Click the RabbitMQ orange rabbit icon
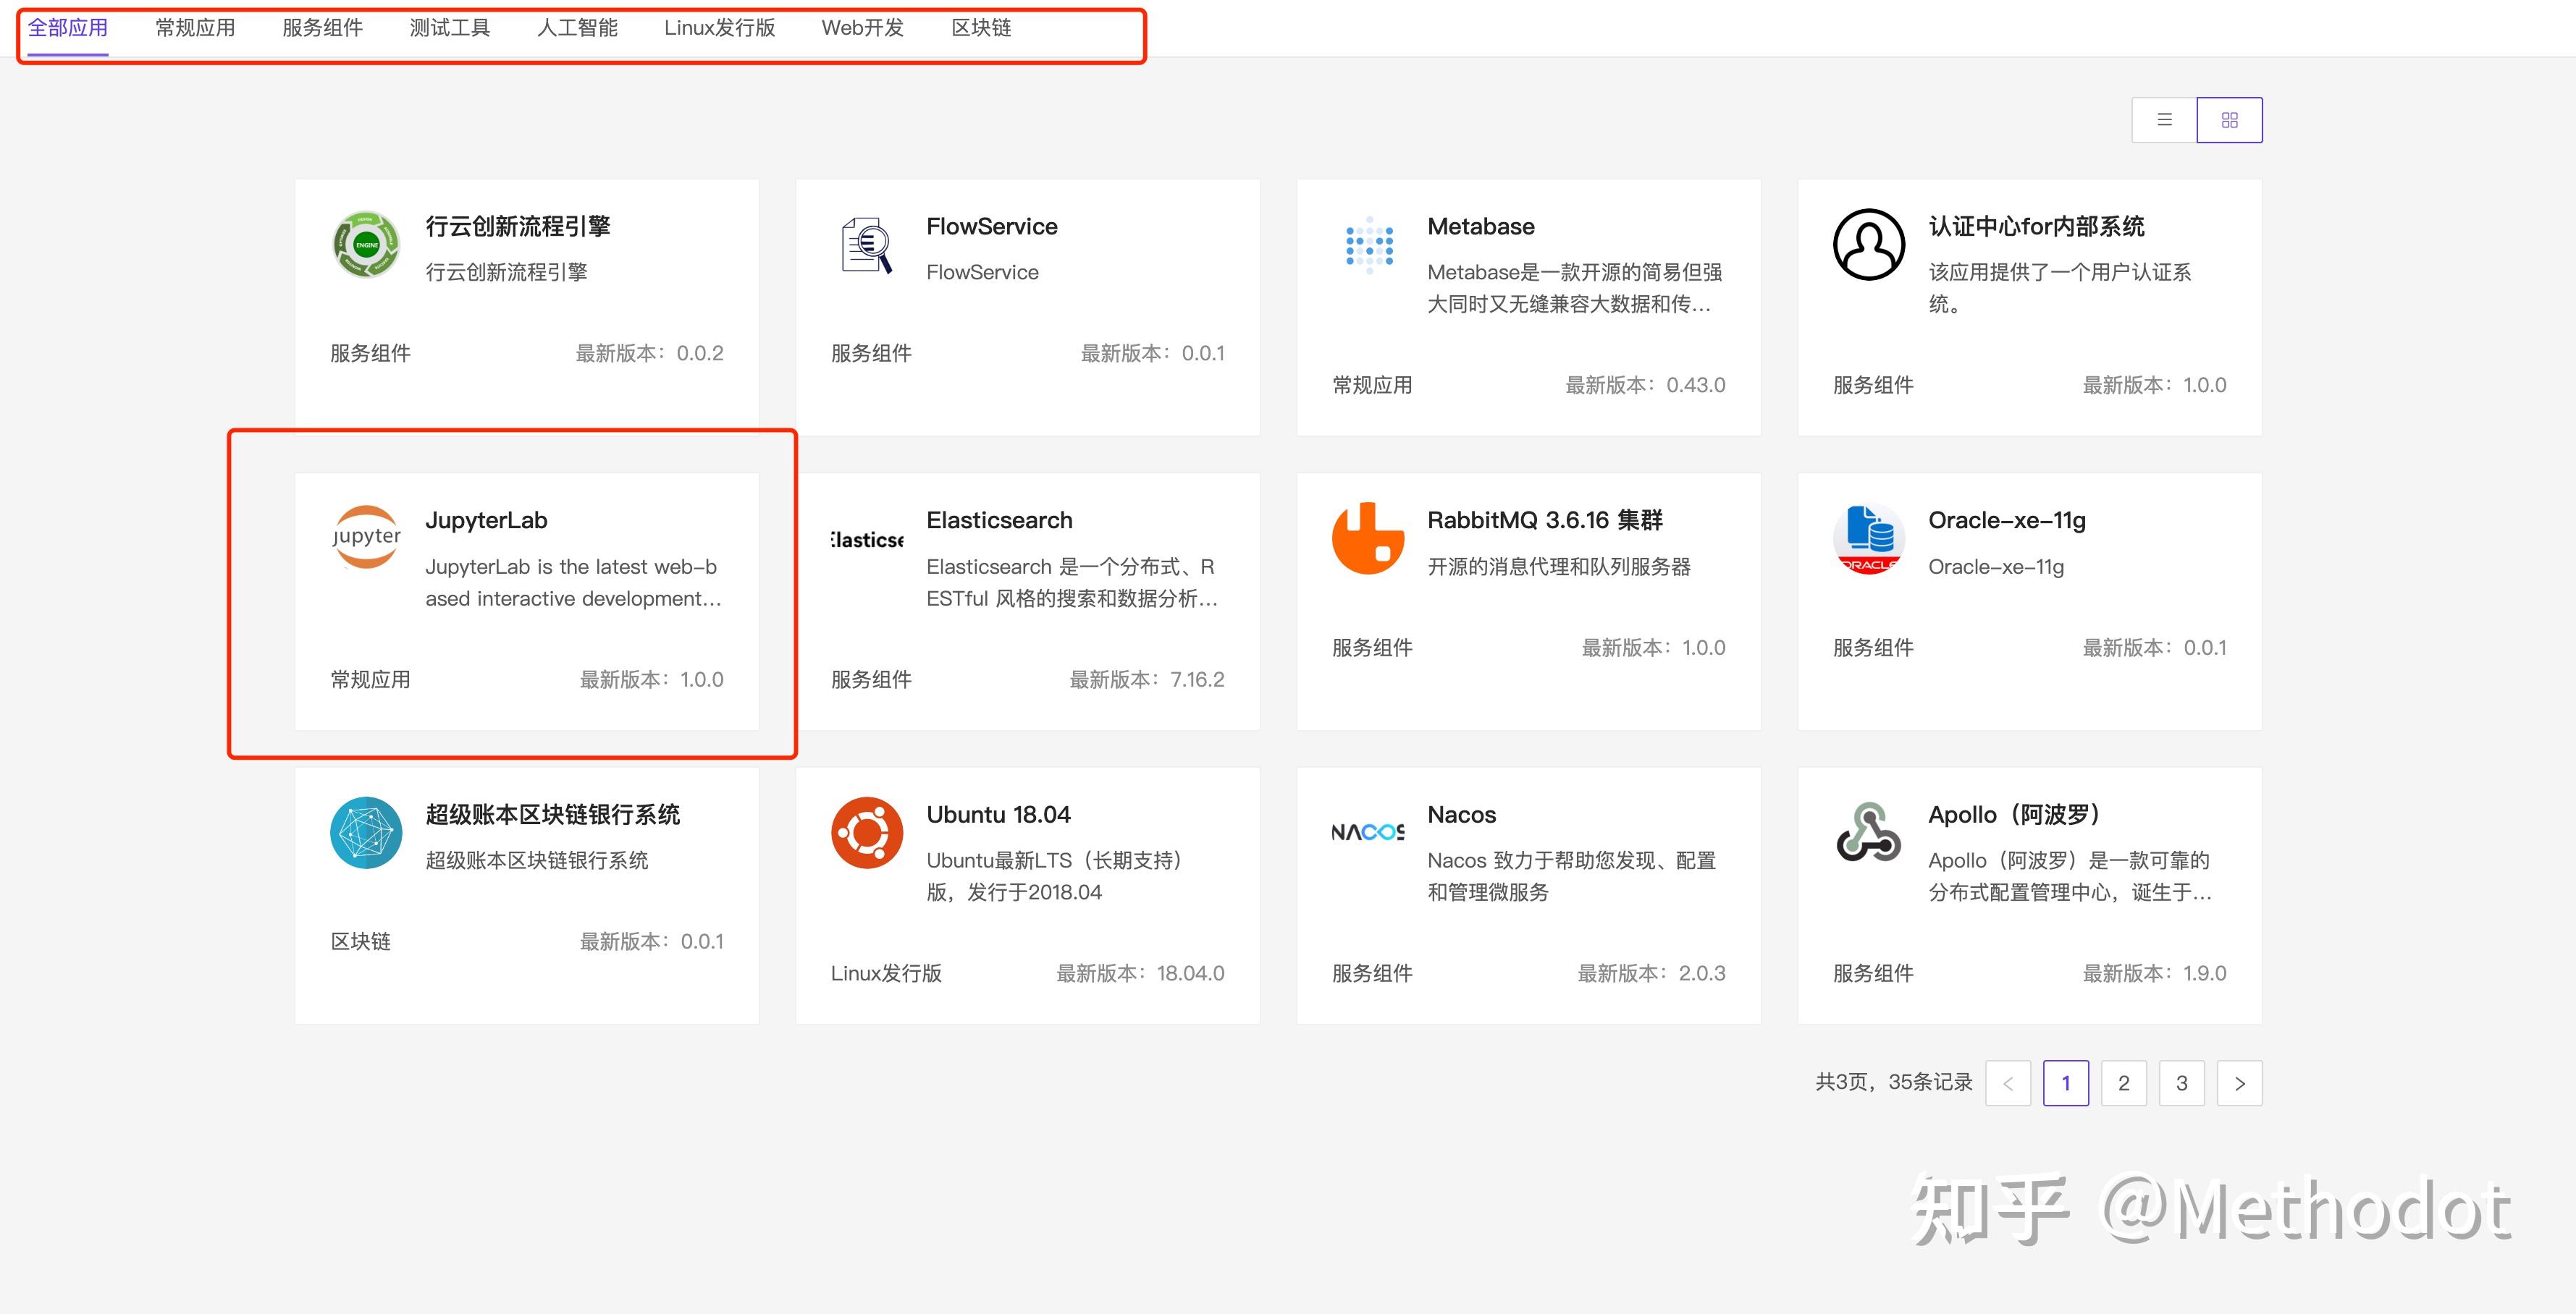The width and height of the screenshot is (2576, 1314). coord(1367,538)
